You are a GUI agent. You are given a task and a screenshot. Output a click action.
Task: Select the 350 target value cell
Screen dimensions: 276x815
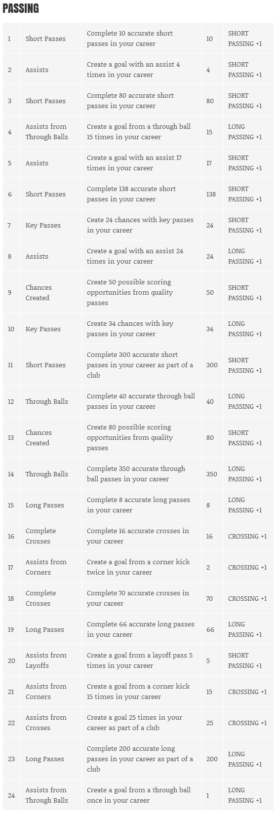(211, 474)
